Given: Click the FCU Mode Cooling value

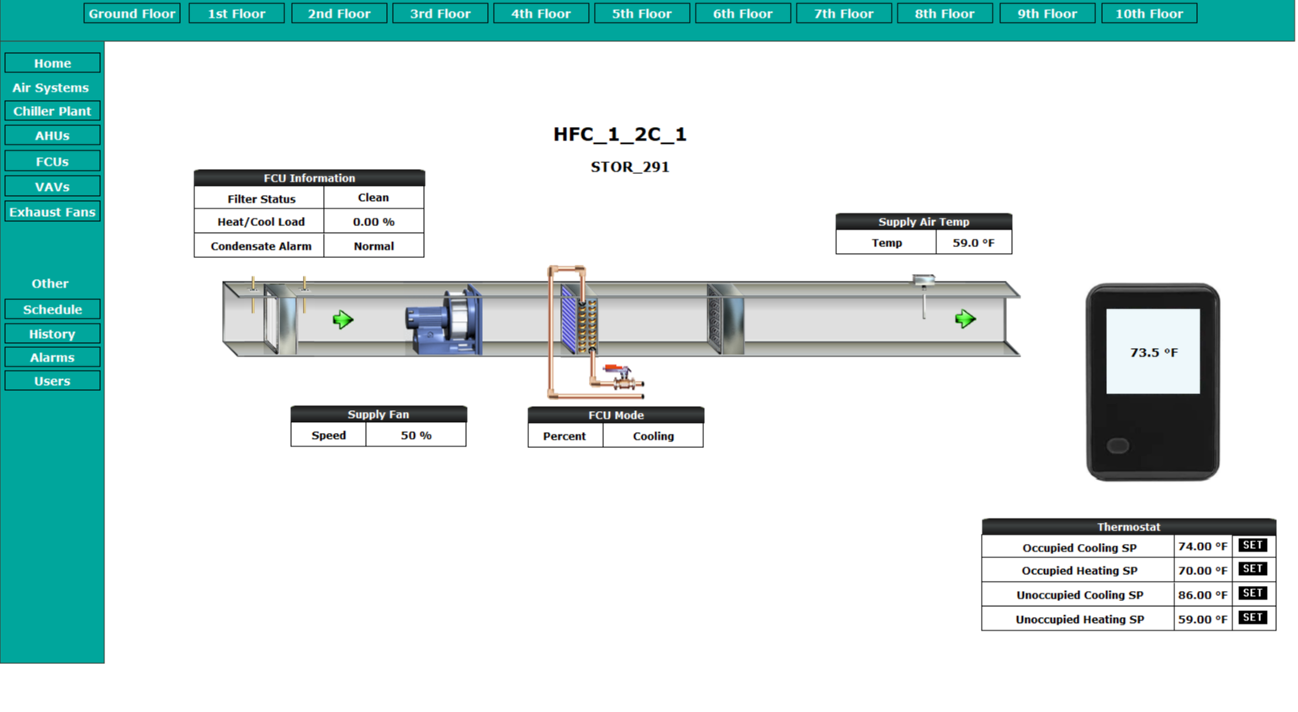Looking at the screenshot, I should point(654,436).
